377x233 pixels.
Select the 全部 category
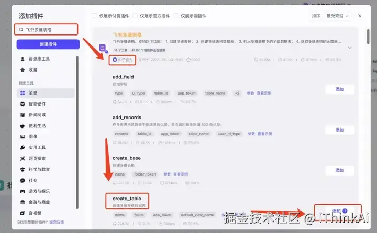[x=46, y=93]
